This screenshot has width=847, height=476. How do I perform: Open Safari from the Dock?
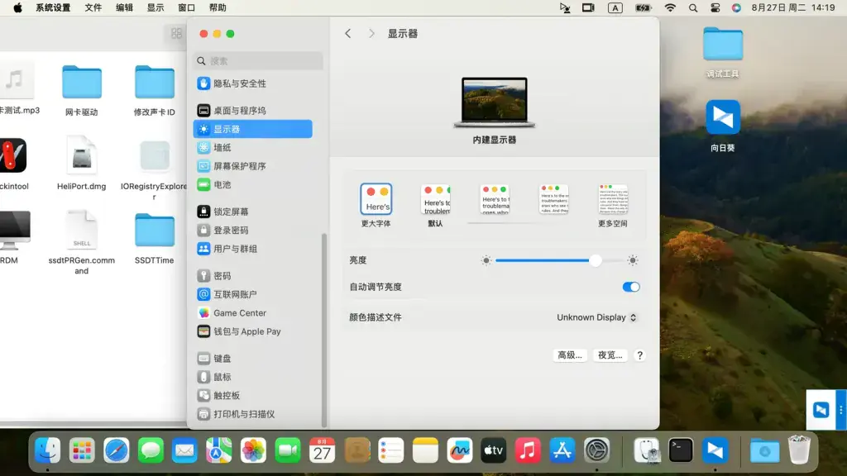point(116,450)
